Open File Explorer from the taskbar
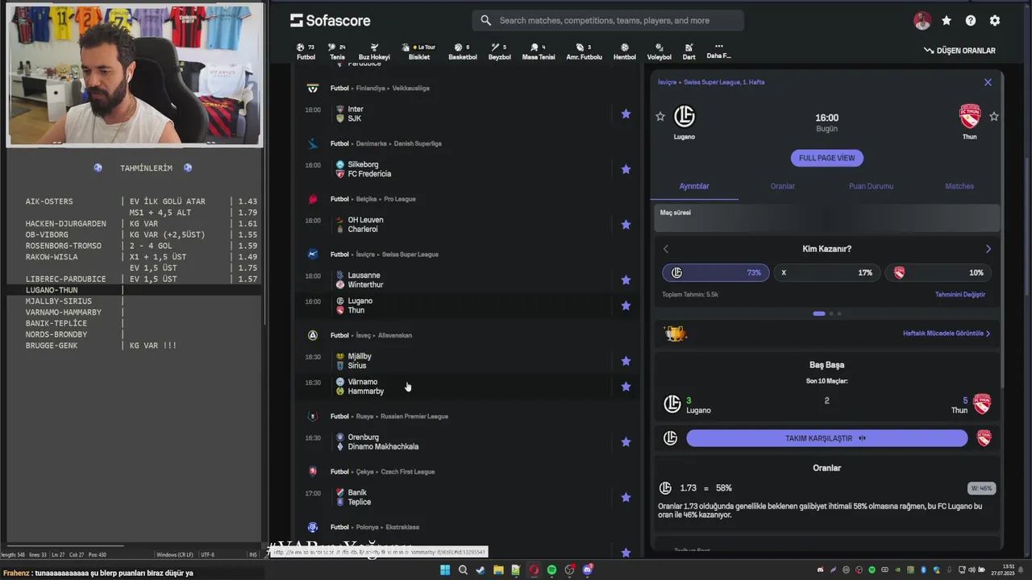The width and height of the screenshot is (1032, 580). (498, 570)
